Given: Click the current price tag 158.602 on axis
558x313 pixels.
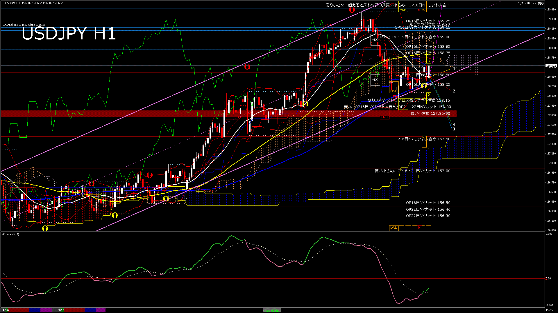Looking at the screenshot, I should point(551,66).
